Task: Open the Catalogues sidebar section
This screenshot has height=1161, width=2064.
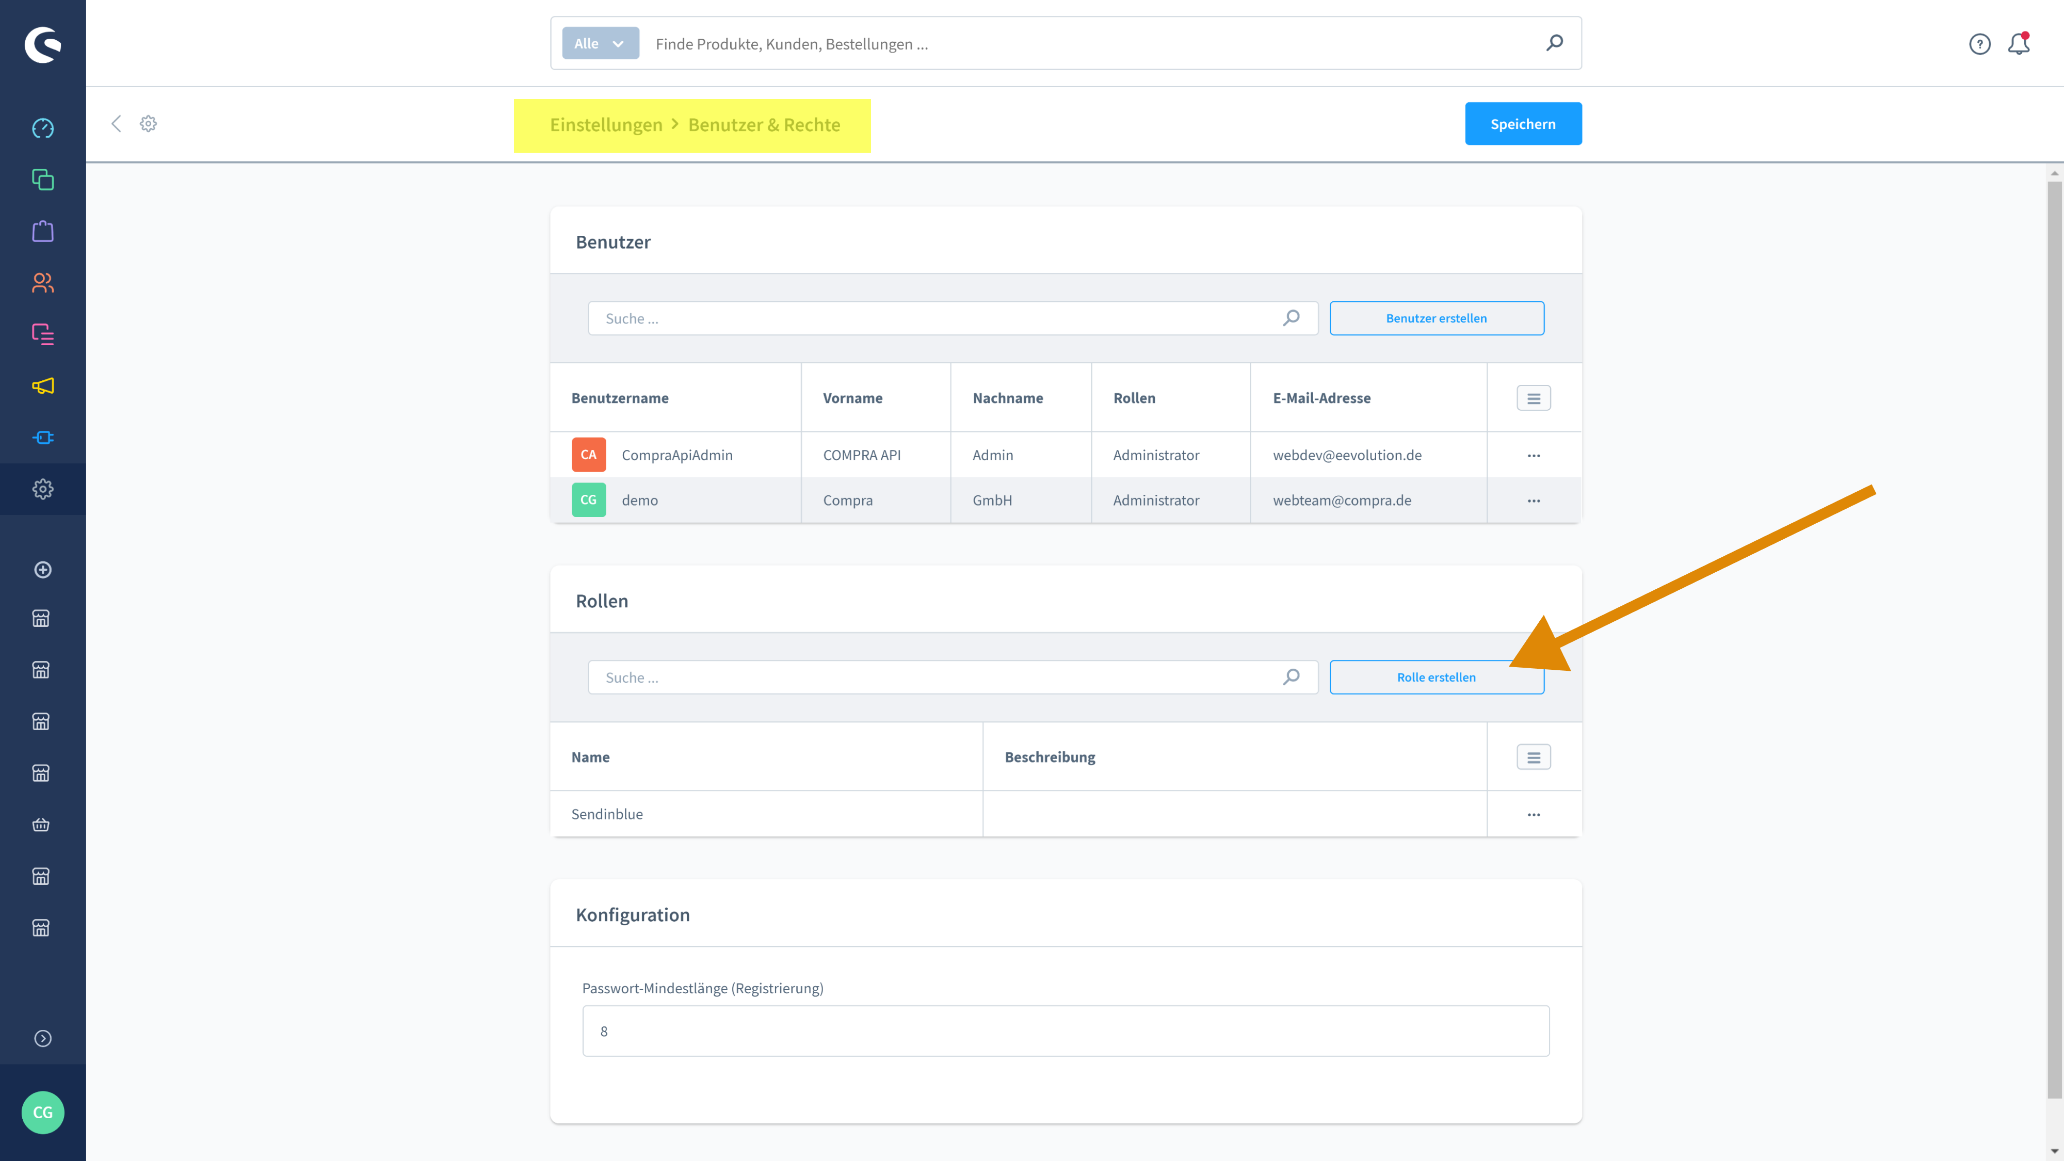Action: 42,180
